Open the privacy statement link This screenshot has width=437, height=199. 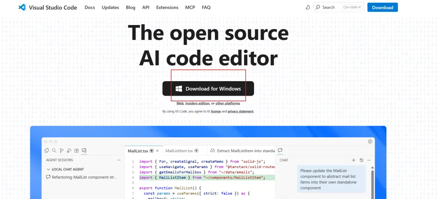[x=240, y=111]
